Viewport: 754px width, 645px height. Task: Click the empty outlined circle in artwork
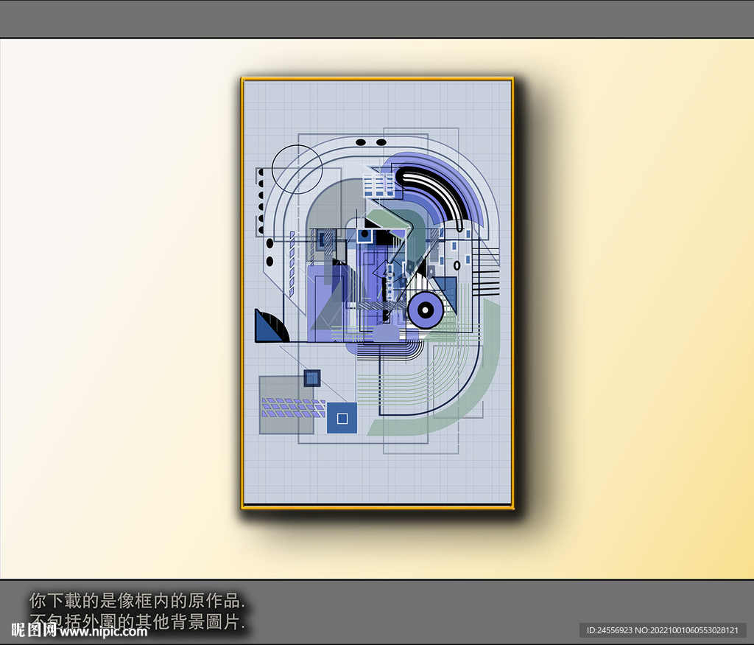coord(297,169)
